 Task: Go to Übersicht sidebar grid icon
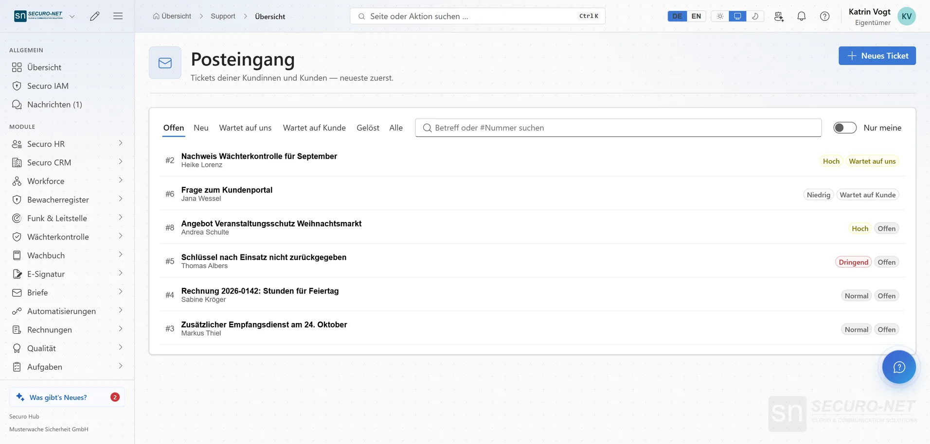coord(17,68)
